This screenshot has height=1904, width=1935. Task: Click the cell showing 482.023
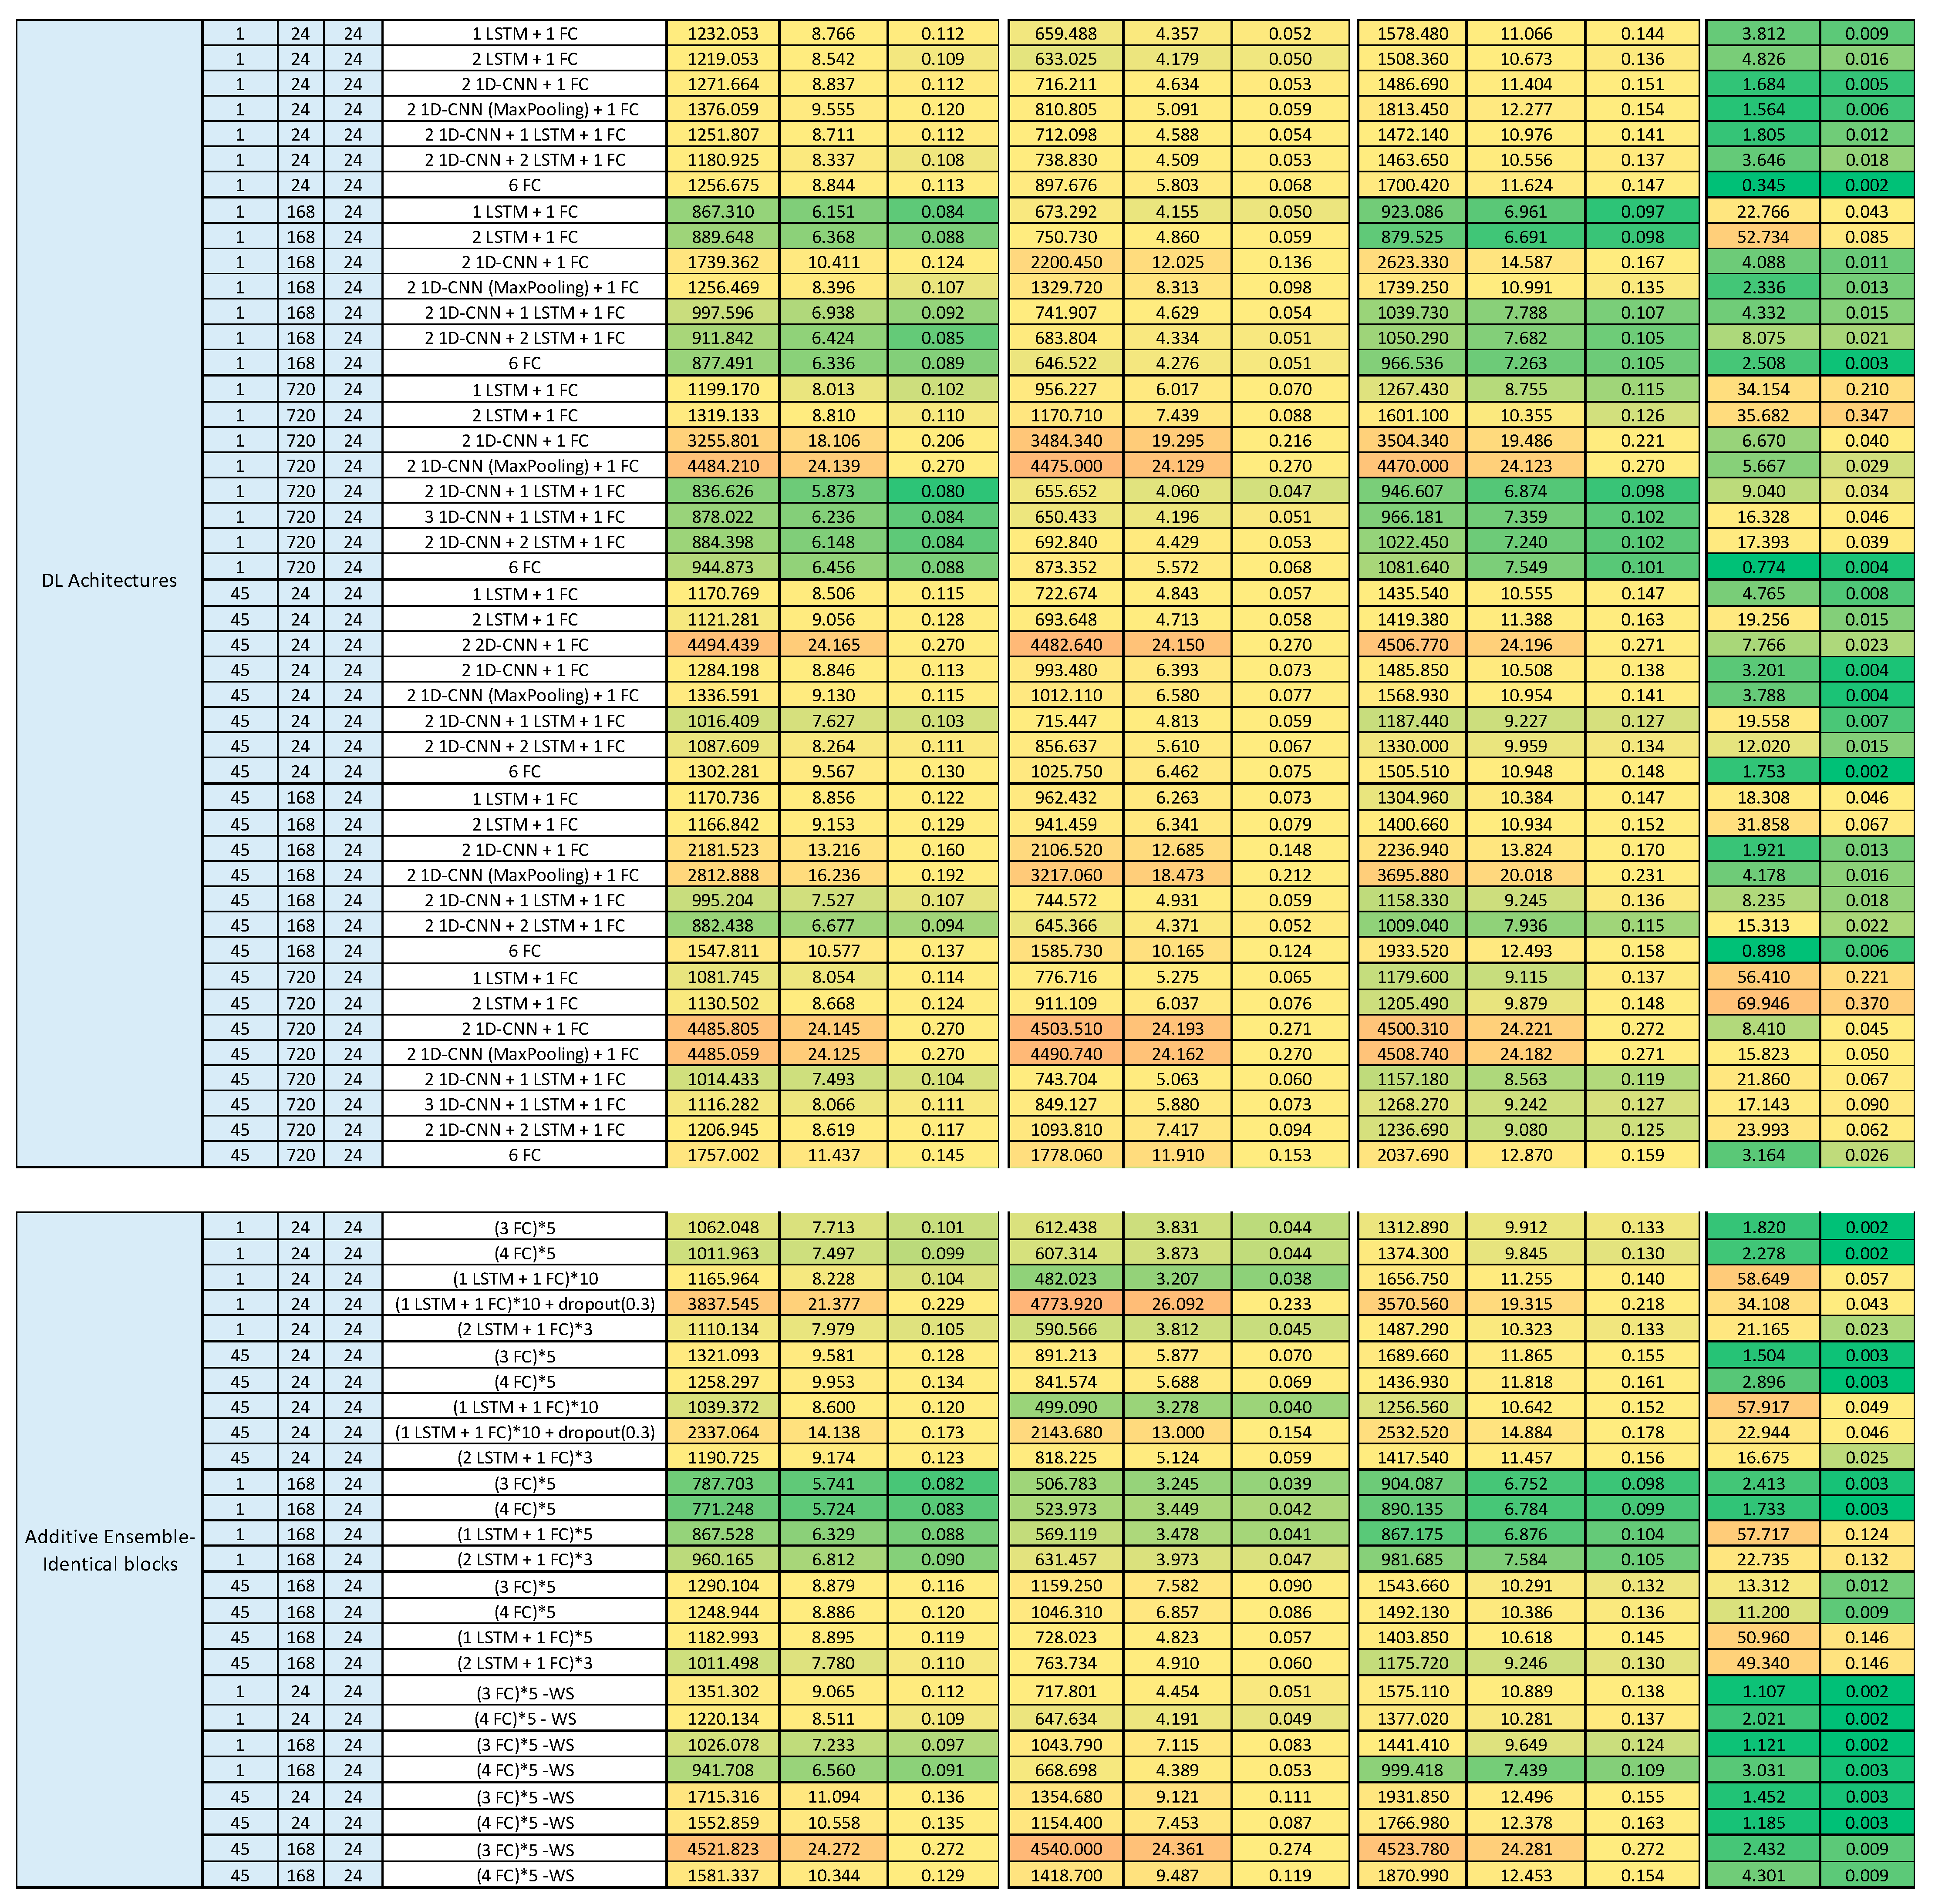click(1065, 1279)
